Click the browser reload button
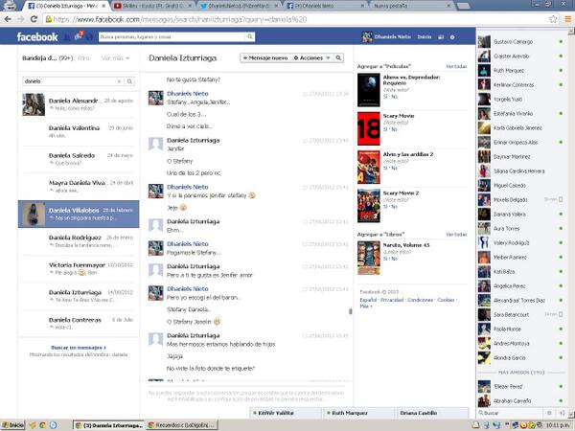 [34, 19]
